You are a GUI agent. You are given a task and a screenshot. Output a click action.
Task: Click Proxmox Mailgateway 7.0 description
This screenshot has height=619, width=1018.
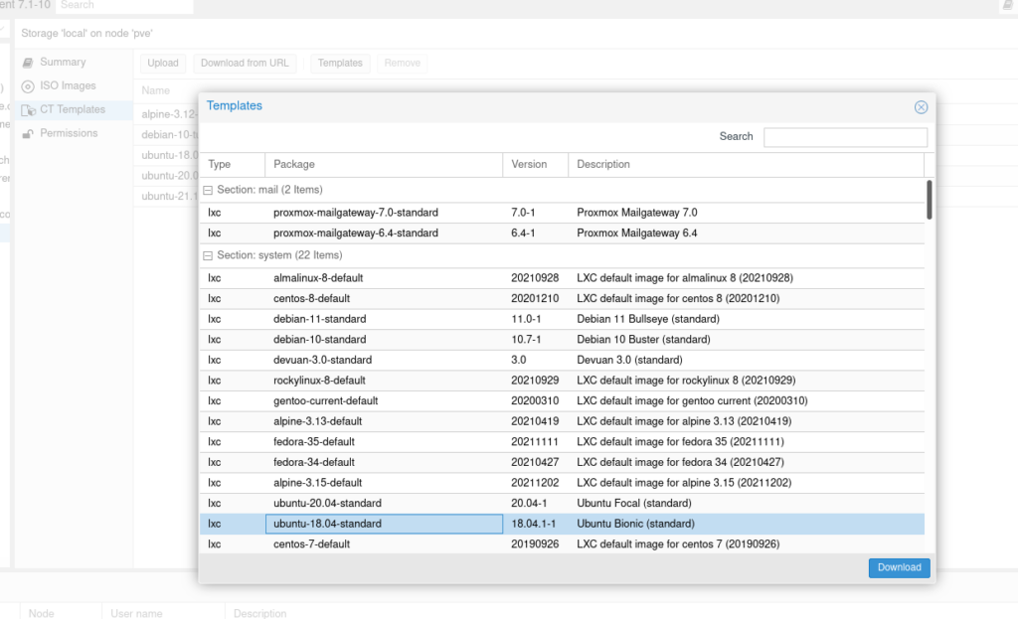pos(637,213)
